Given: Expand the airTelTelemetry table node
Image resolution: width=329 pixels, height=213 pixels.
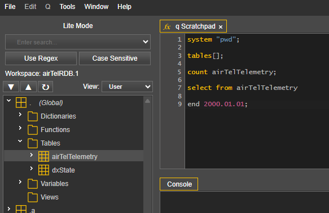Looking at the screenshot, I should point(32,155).
